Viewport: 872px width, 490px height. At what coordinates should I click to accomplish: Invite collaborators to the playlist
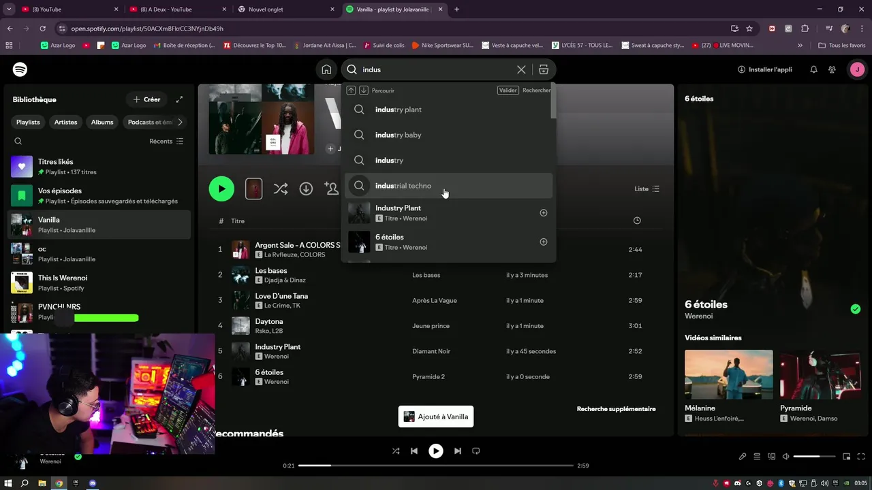click(x=331, y=189)
